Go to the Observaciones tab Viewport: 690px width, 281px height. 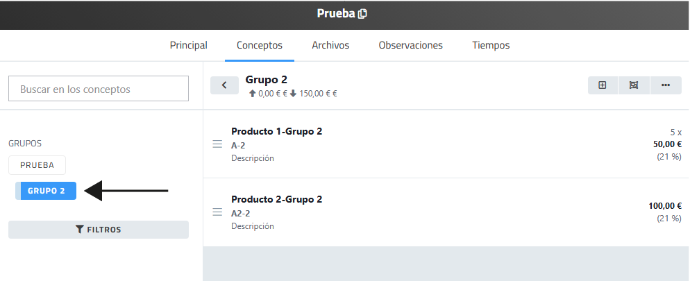point(410,45)
